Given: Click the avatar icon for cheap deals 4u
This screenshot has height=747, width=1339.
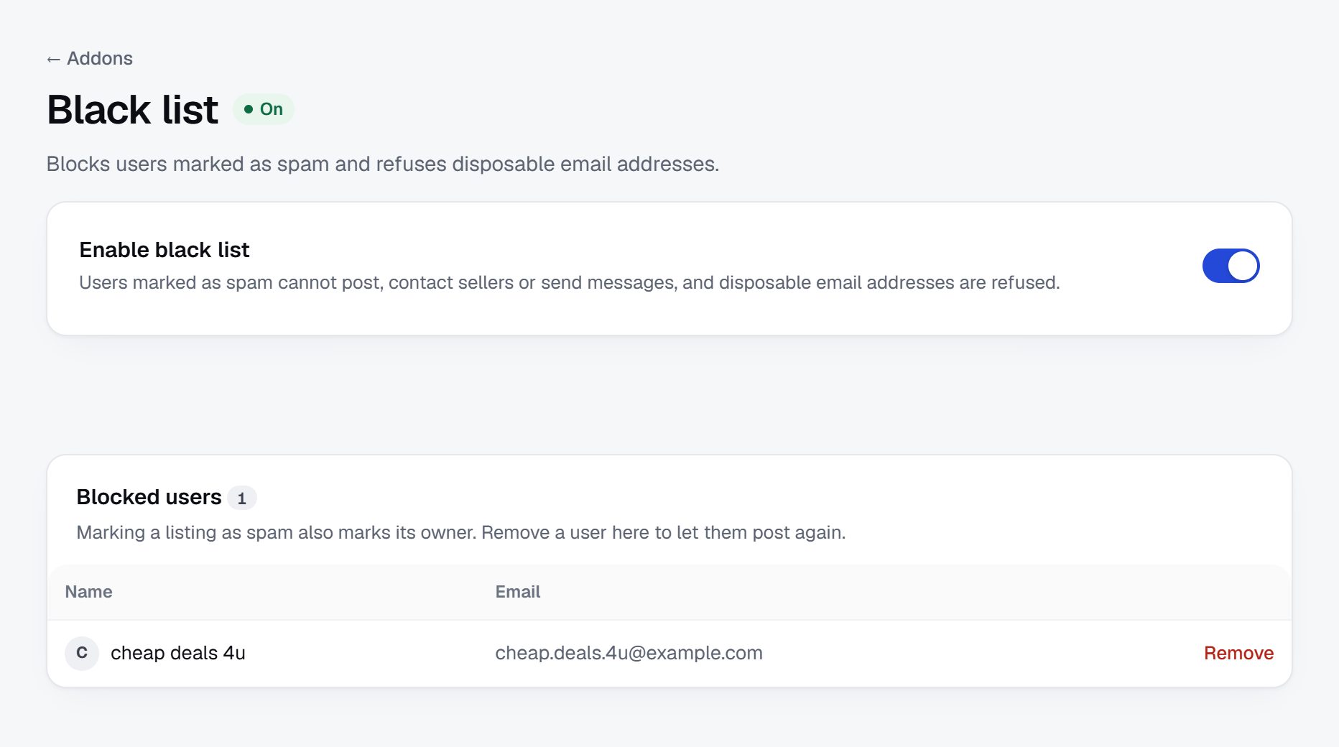Looking at the screenshot, I should pos(82,653).
